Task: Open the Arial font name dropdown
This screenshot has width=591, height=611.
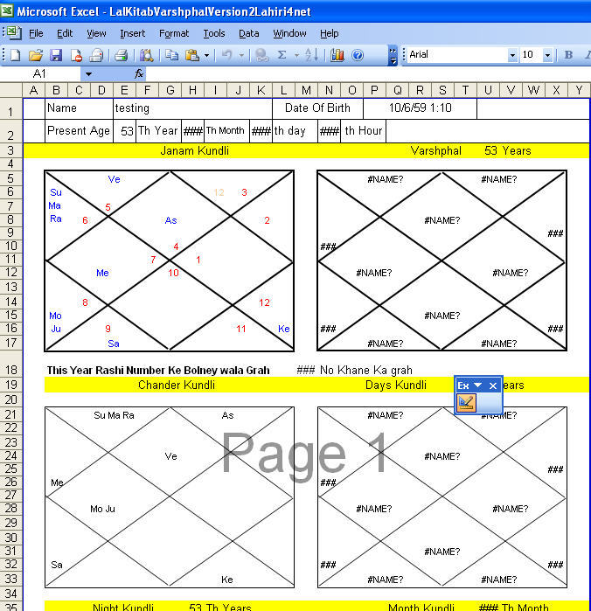Action: tap(512, 55)
